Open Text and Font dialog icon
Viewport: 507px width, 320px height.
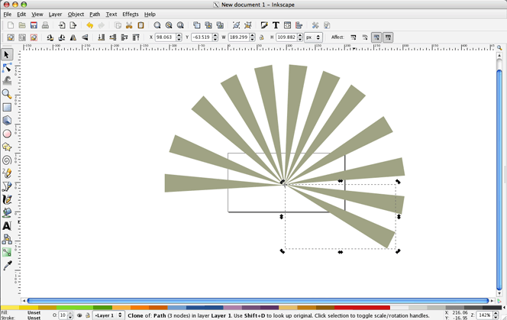pos(276,25)
